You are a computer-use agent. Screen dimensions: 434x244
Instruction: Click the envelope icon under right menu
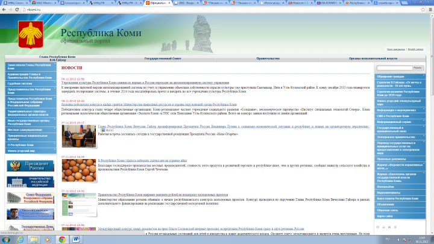click(x=378, y=227)
